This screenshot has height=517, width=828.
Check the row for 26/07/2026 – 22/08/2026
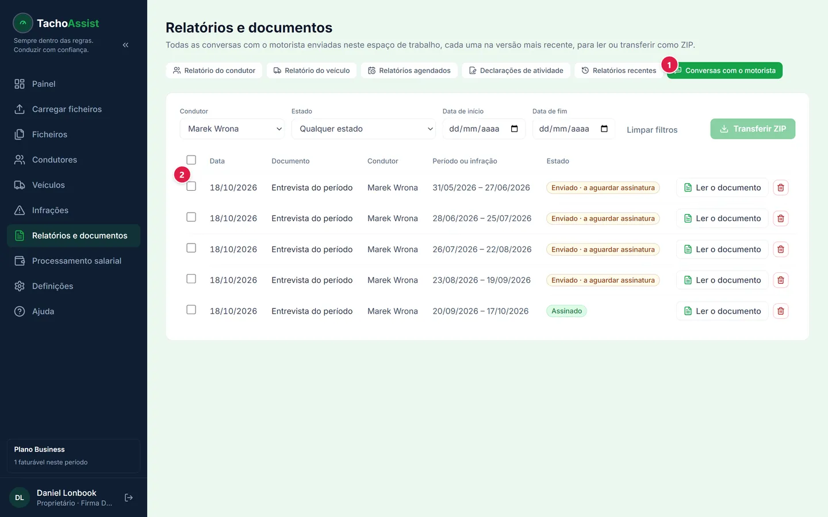[191, 248]
